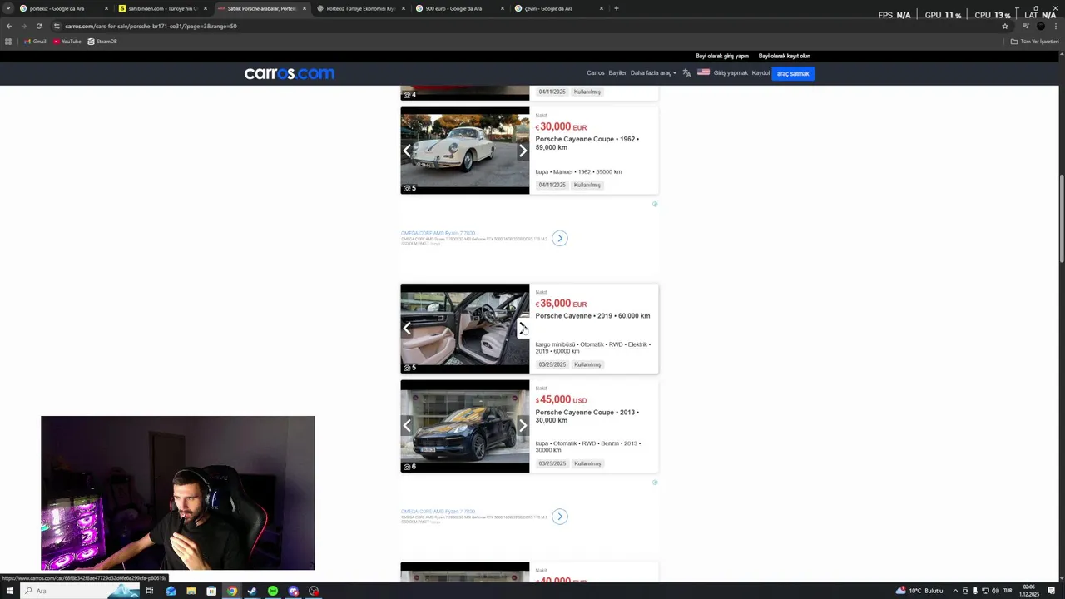This screenshot has width=1065, height=599.
Task: Open the browser apps grid icon
Action: pyautogui.click(x=8, y=42)
